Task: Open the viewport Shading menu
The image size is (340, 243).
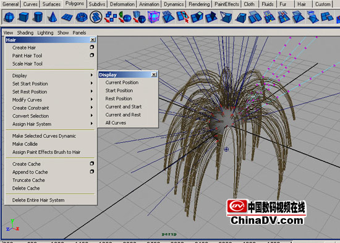Action: [x=25, y=33]
